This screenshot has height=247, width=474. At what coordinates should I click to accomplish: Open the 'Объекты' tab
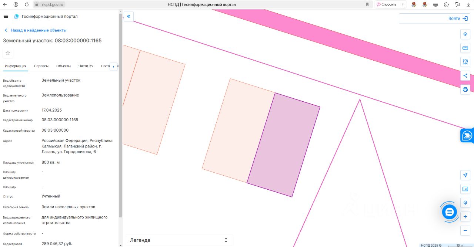63,66
